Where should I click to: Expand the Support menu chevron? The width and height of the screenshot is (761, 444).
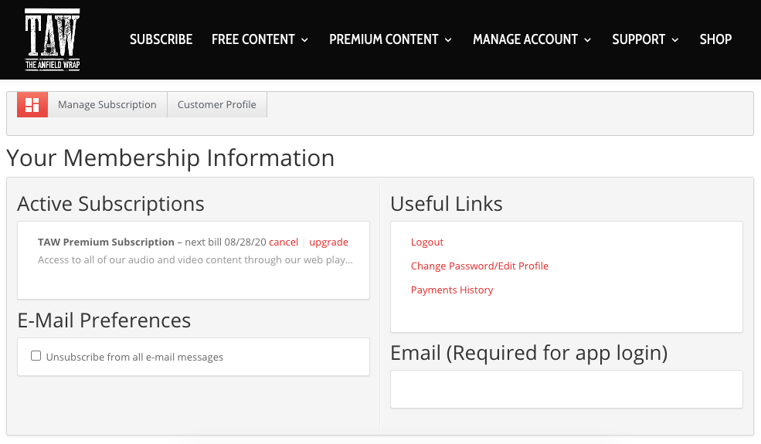coord(675,40)
